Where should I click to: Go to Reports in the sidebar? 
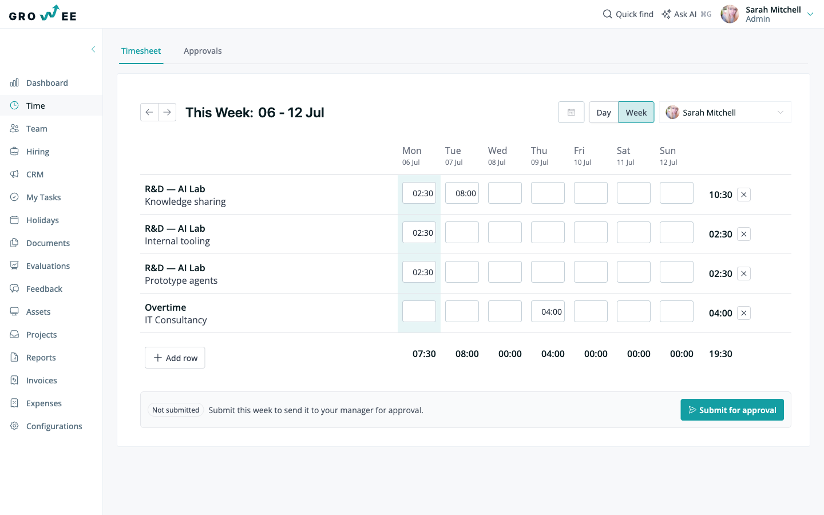(x=51, y=358)
